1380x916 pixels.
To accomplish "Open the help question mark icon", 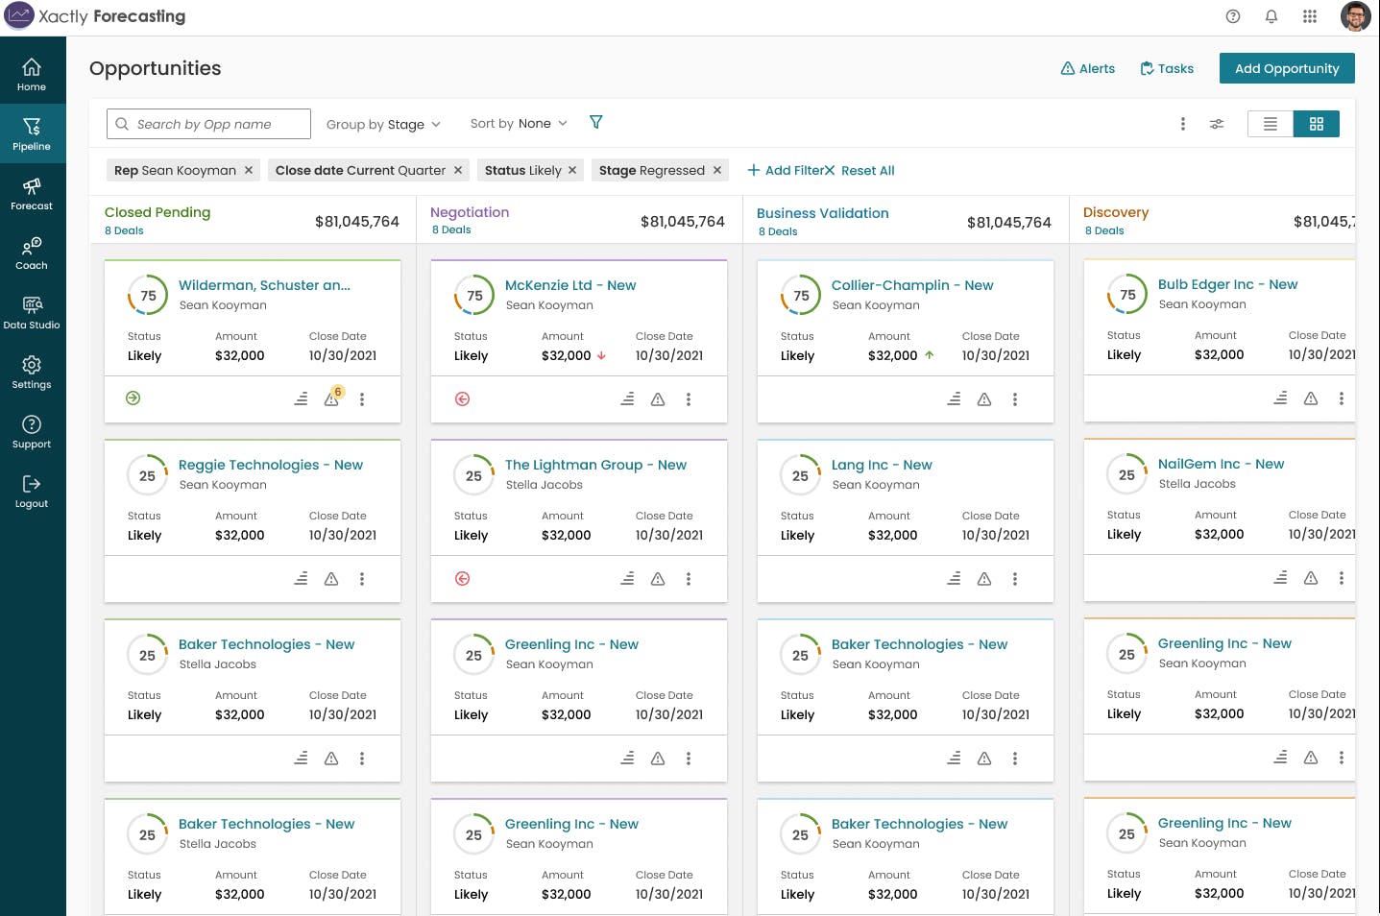I will 1233,16.
